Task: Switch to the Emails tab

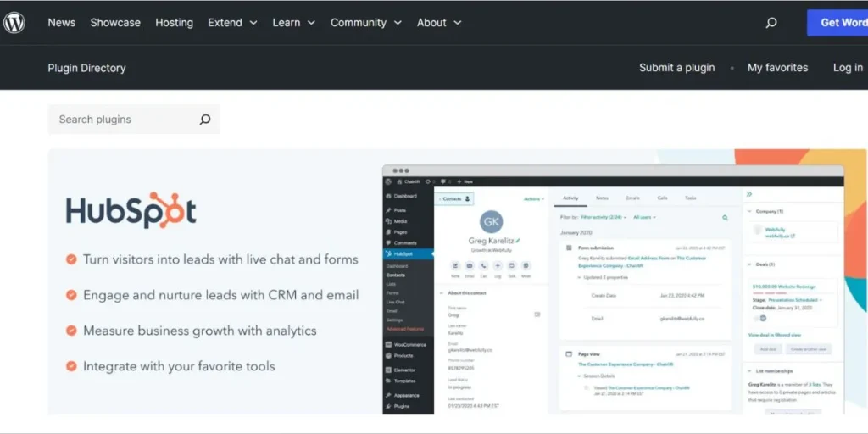Action: pyautogui.click(x=632, y=198)
